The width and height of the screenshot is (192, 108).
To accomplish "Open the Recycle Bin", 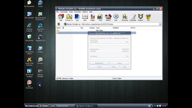I will point(29,38).
